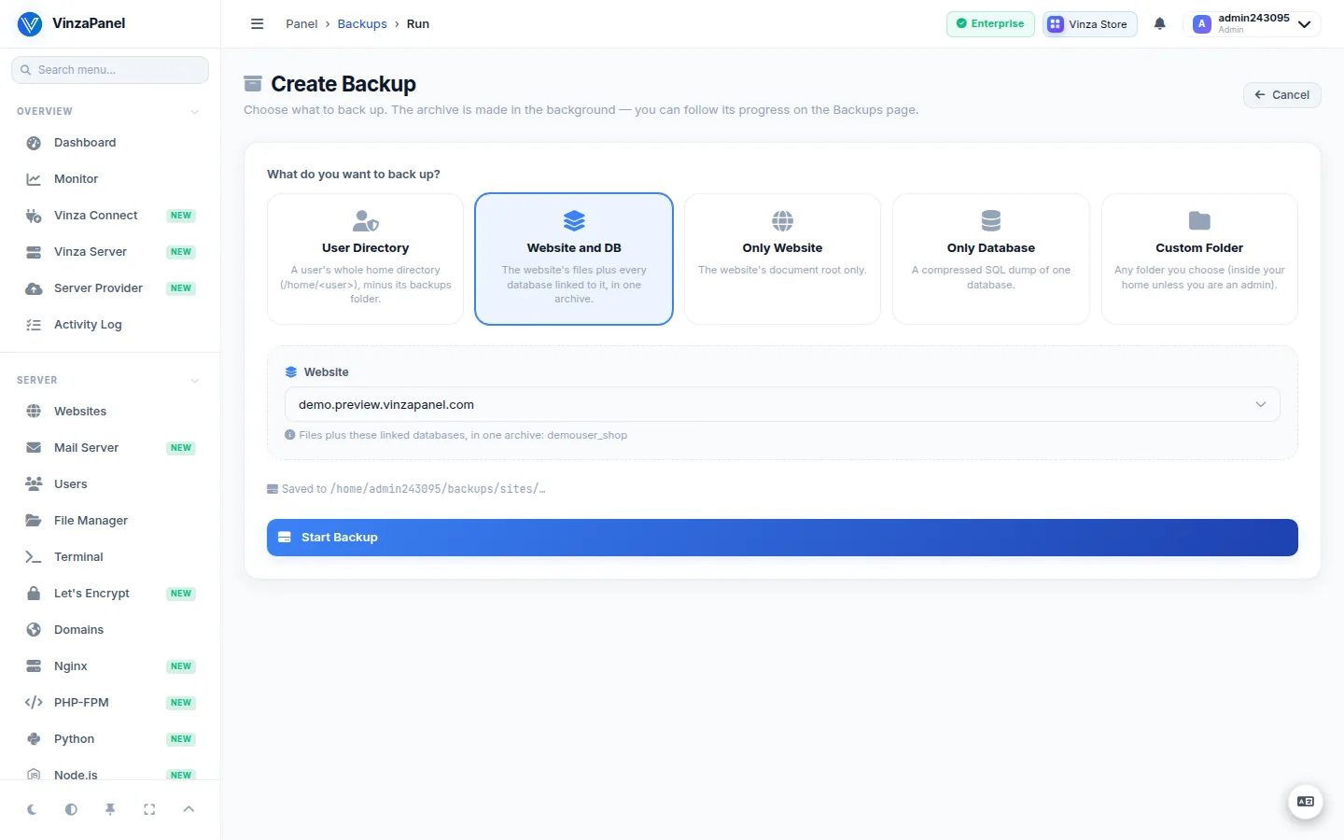The height and width of the screenshot is (840, 1344).
Task: Click the VinzaPanel logo
Action: pos(71,23)
